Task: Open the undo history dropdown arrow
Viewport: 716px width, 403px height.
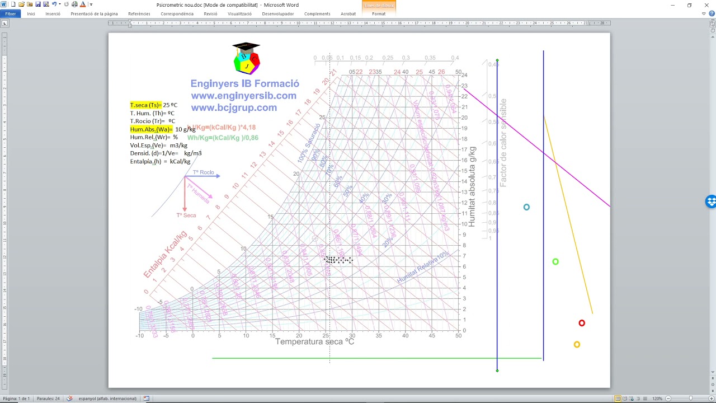Action: point(59,4)
